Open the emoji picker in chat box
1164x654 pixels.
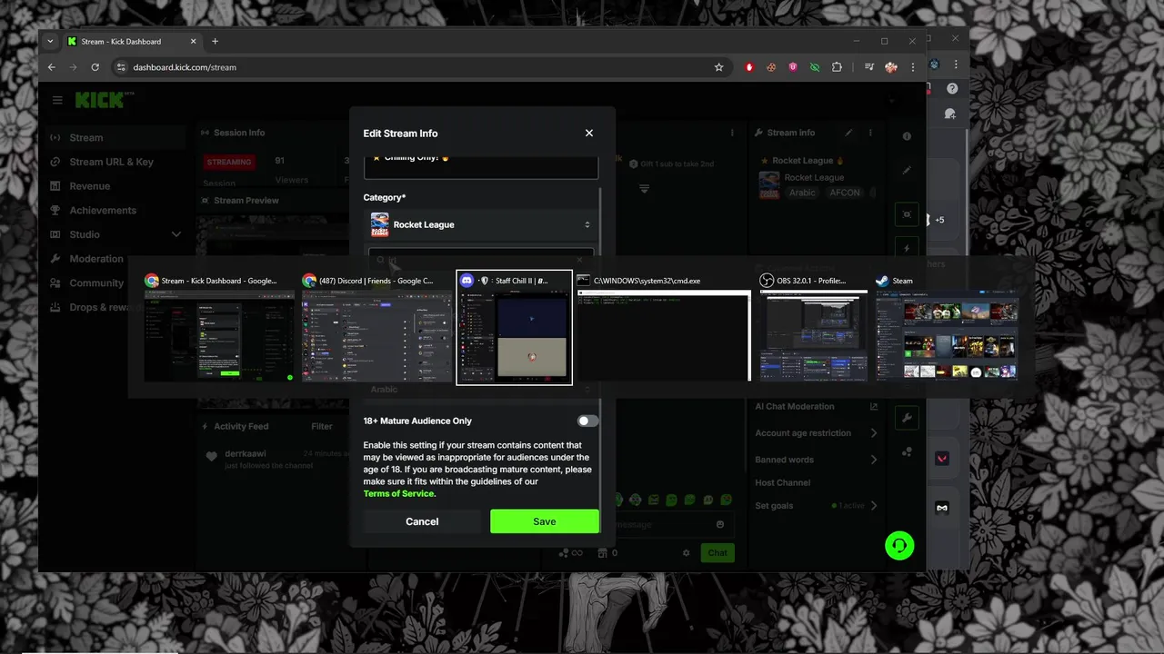click(720, 524)
